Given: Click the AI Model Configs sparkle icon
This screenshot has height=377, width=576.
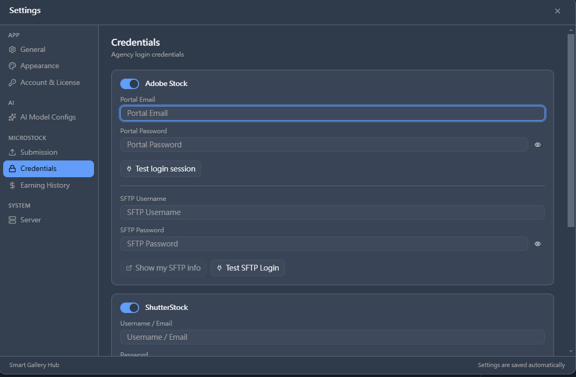Looking at the screenshot, I should point(12,117).
